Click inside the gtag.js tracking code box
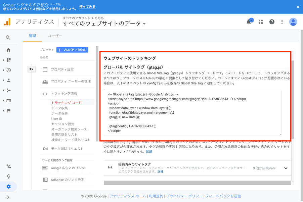Screen dimensions: 303x202 tap(192, 113)
